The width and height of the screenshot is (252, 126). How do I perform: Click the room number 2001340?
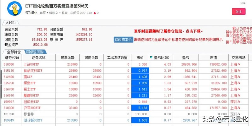(x=86, y=13)
